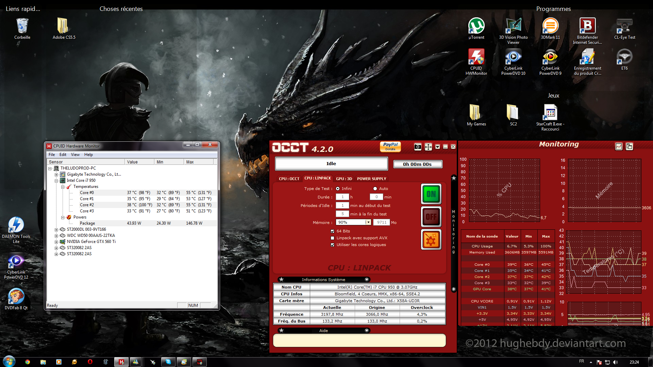653x367 pixels.
Task: Click the OCCT move-window arrows icon
Action: tap(428, 147)
